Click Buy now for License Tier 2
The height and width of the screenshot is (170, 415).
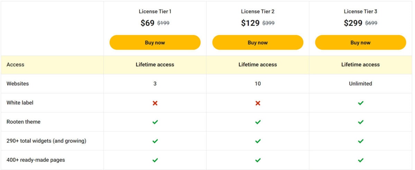coord(258,43)
